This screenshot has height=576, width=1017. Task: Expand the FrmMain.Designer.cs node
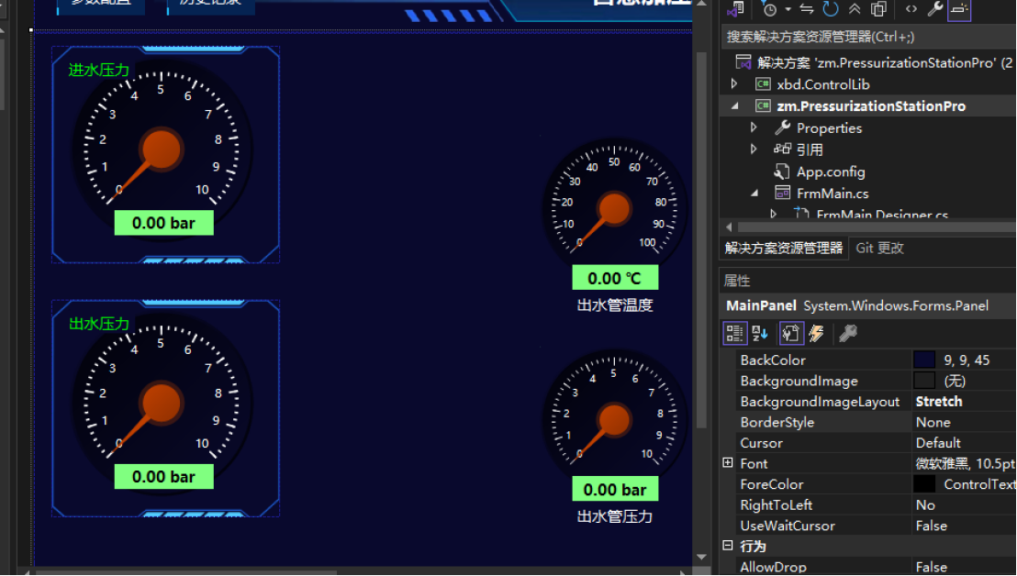coord(773,214)
